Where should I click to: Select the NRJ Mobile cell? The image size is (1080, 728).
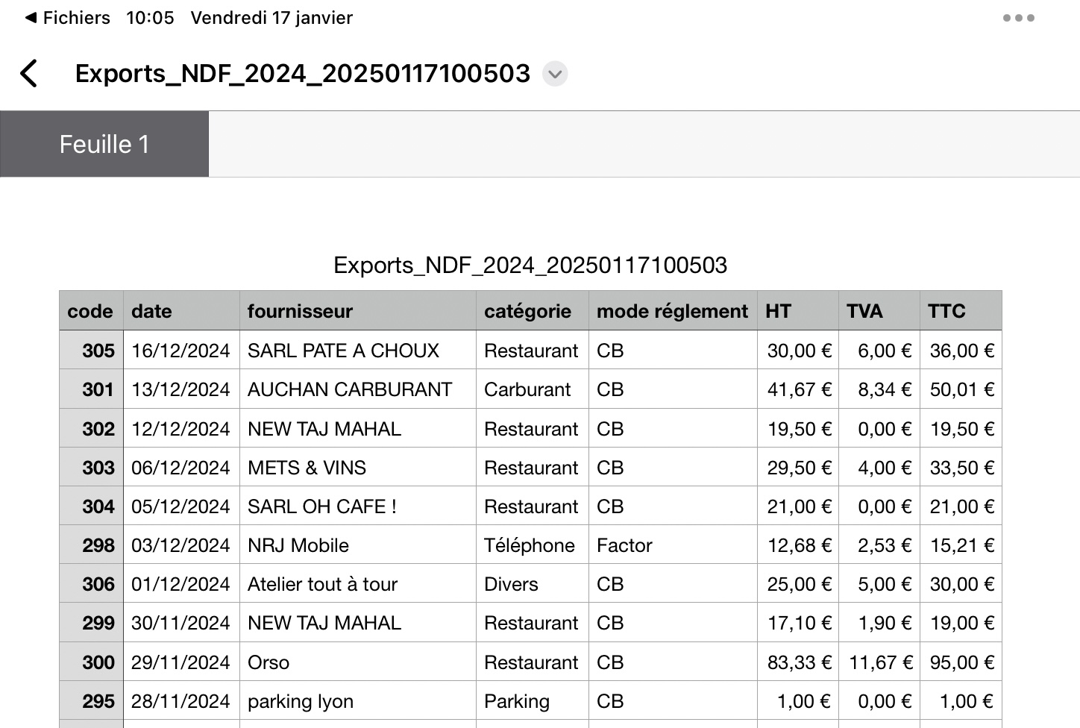click(358, 545)
